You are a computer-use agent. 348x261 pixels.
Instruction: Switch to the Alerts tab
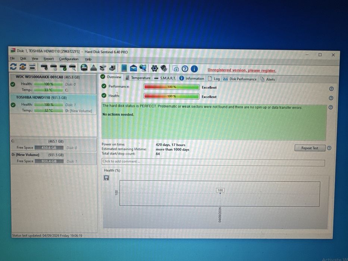coord(268,79)
